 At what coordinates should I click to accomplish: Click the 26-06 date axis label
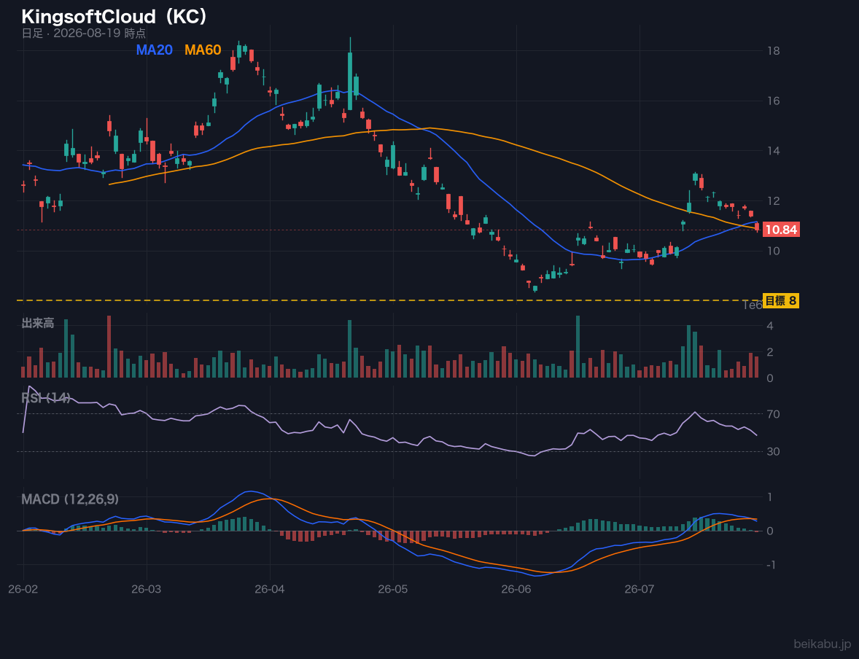(x=516, y=590)
